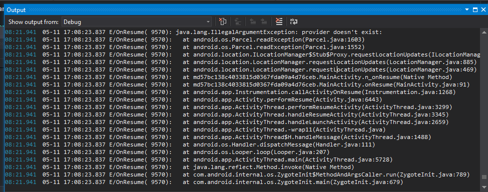
Task: Go to next message using right-arrow icon
Action: point(264,21)
